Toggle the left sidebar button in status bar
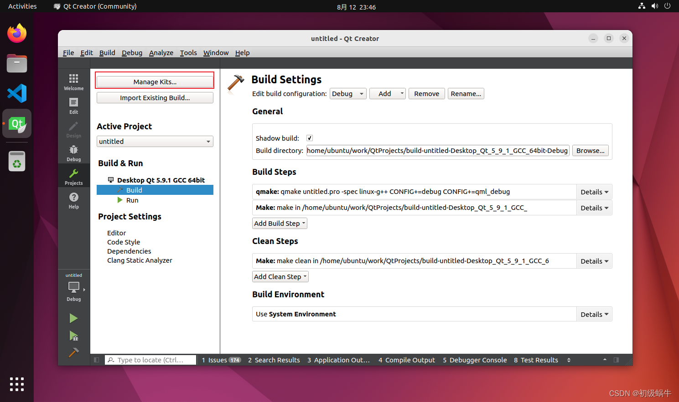This screenshot has width=679, height=402. (96, 360)
